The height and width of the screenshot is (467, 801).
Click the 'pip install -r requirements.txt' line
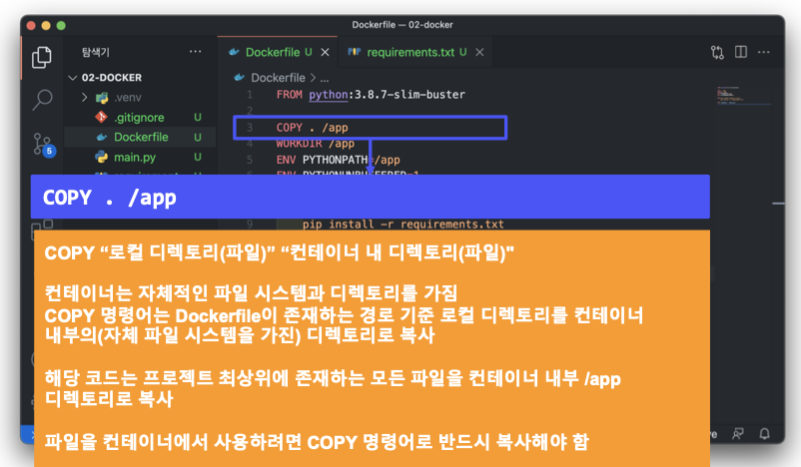pyautogui.click(x=403, y=225)
